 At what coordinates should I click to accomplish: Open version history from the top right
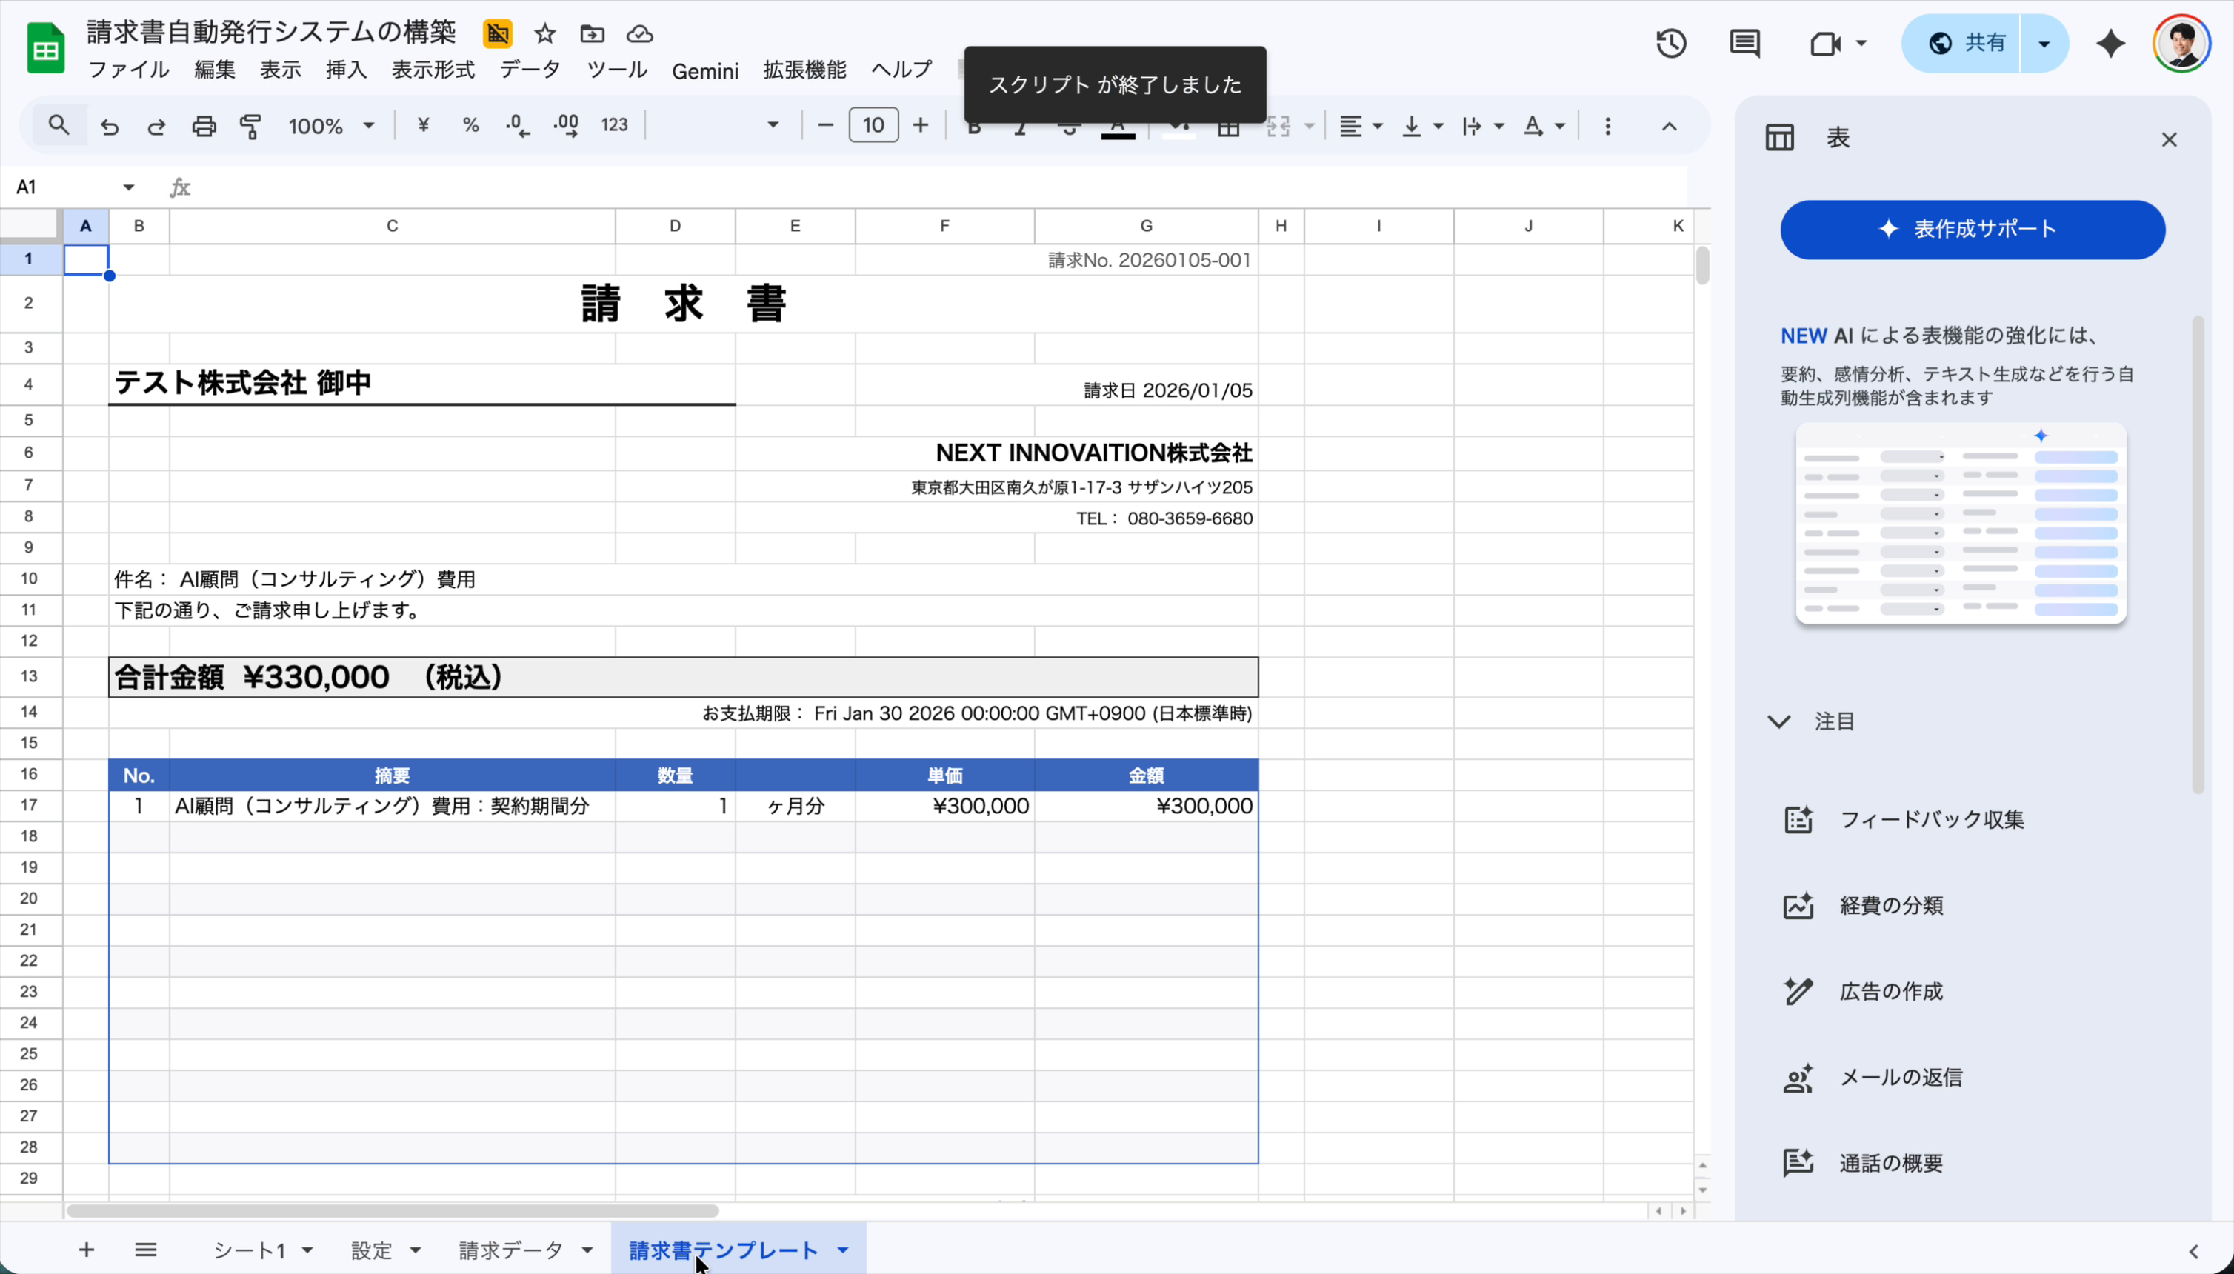[1670, 42]
